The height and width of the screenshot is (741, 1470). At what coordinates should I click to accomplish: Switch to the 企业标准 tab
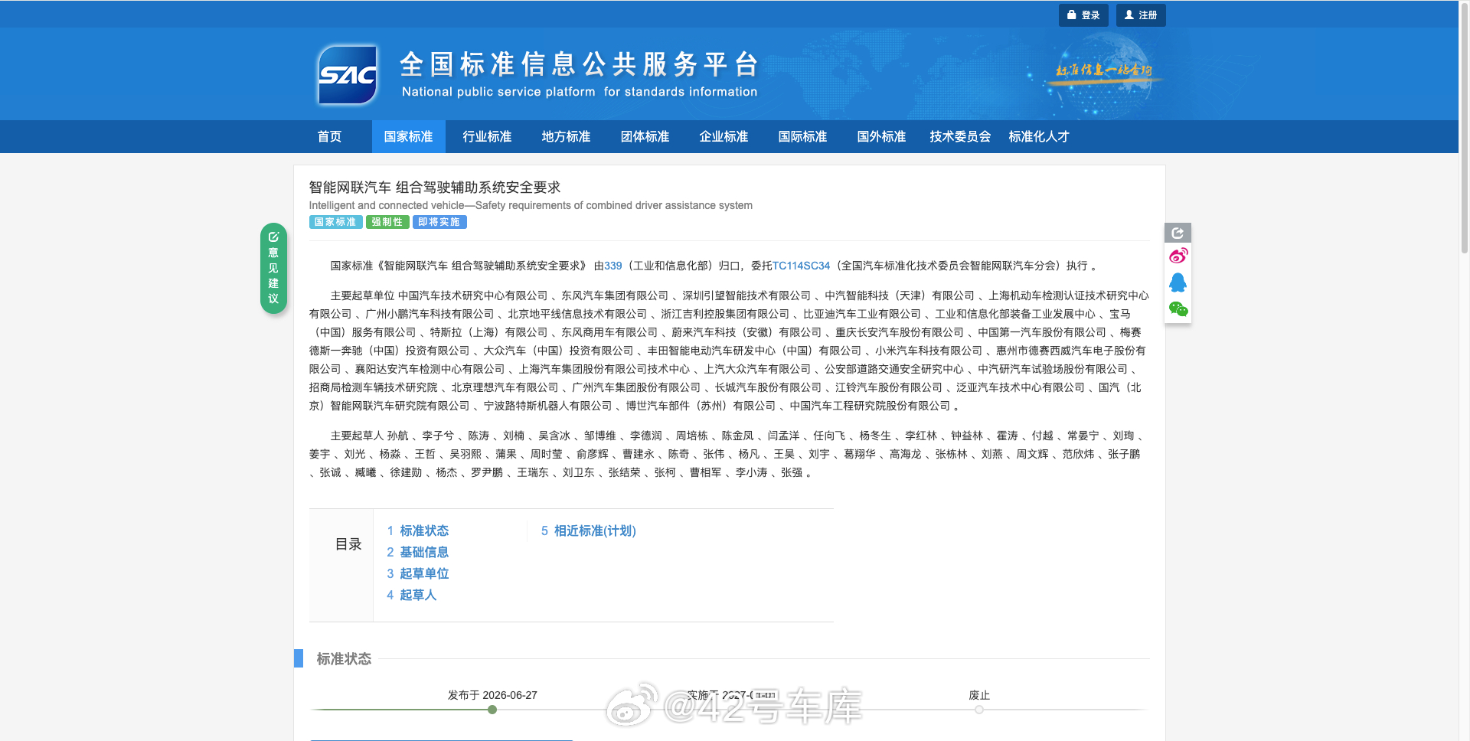[724, 136]
